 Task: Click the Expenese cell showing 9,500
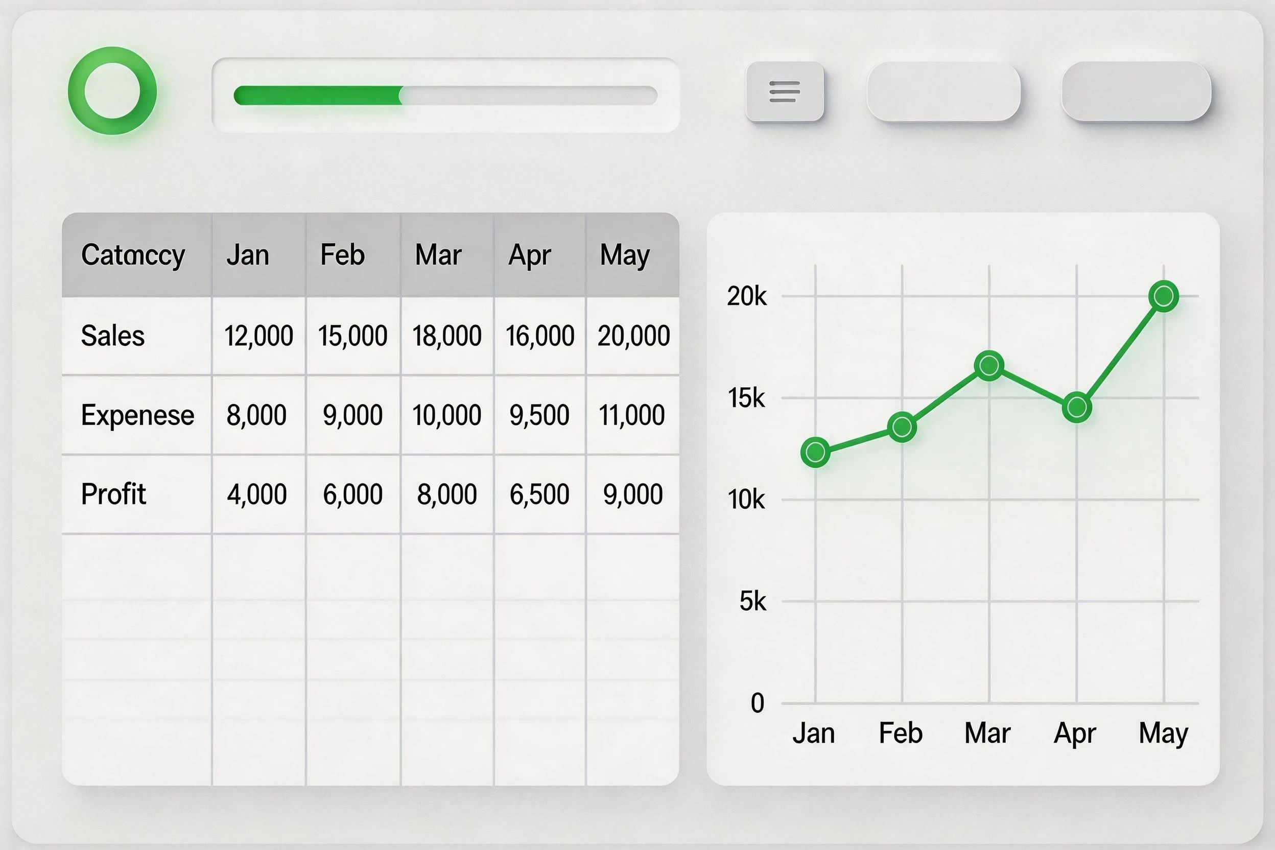pyautogui.click(x=539, y=415)
